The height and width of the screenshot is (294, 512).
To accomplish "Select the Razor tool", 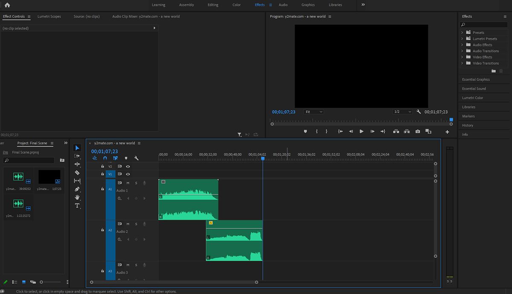I will pos(77,173).
